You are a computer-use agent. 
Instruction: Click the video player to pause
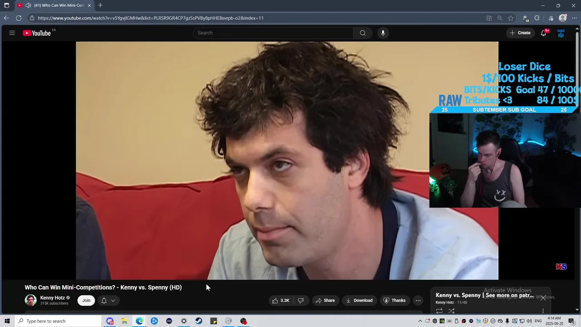[x=287, y=160]
